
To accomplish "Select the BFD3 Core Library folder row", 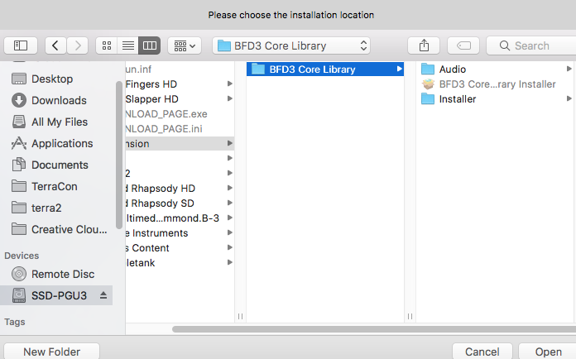I will click(x=325, y=69).
